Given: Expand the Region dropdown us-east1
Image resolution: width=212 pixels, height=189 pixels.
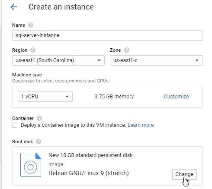Looking at the screenshot, I should pos(58,60).
